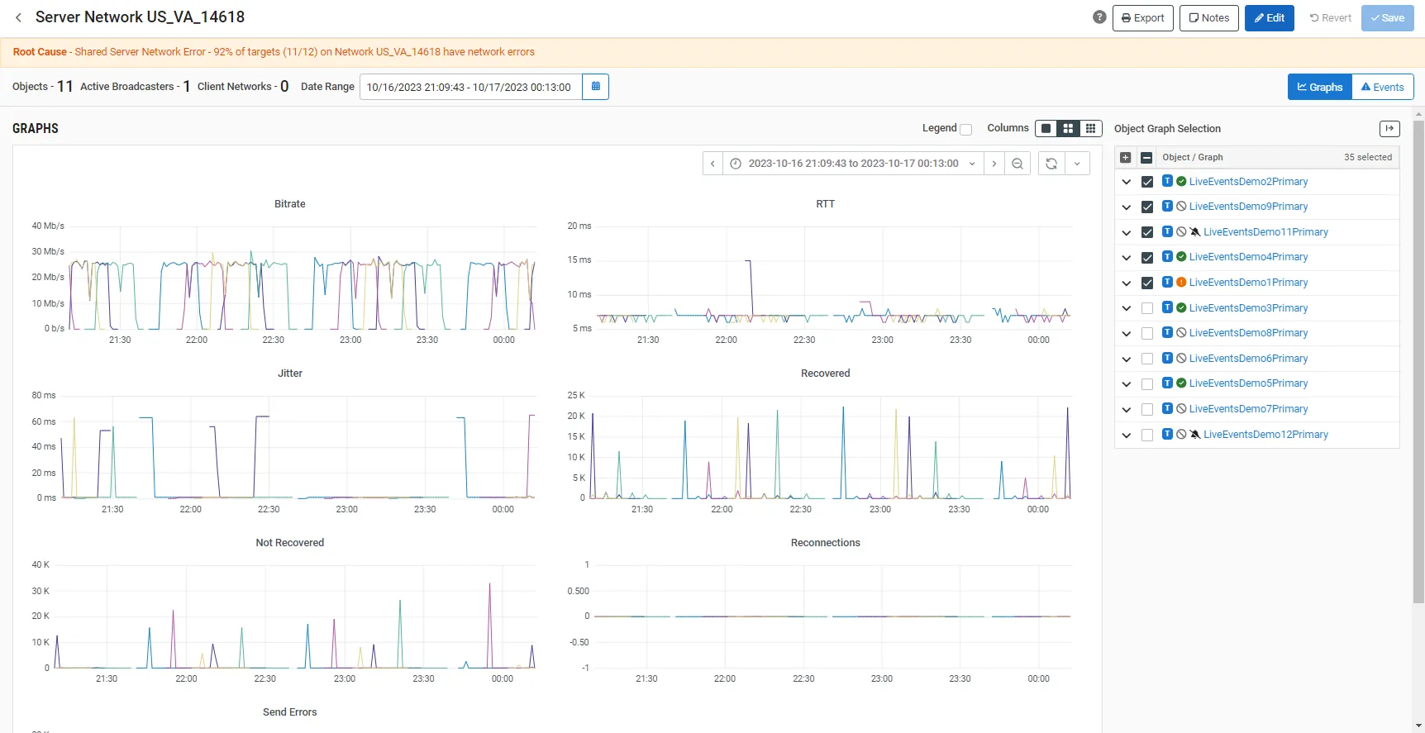Viewport: 1425px width, 733px height.
Task: Click the Date Range input field
Action: [470, 87]
